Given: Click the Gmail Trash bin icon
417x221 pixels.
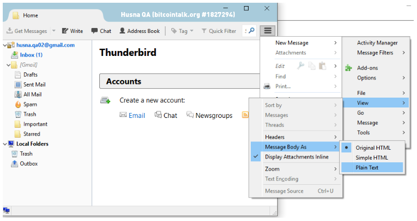Looking at the screenshot, I should (18, 114).
